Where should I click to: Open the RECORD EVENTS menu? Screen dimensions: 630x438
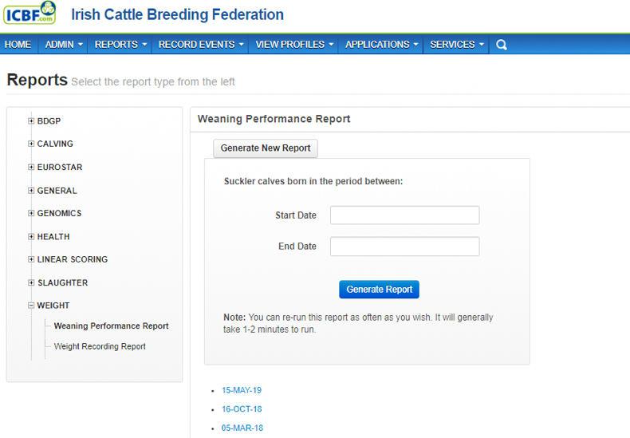(201, 45)
